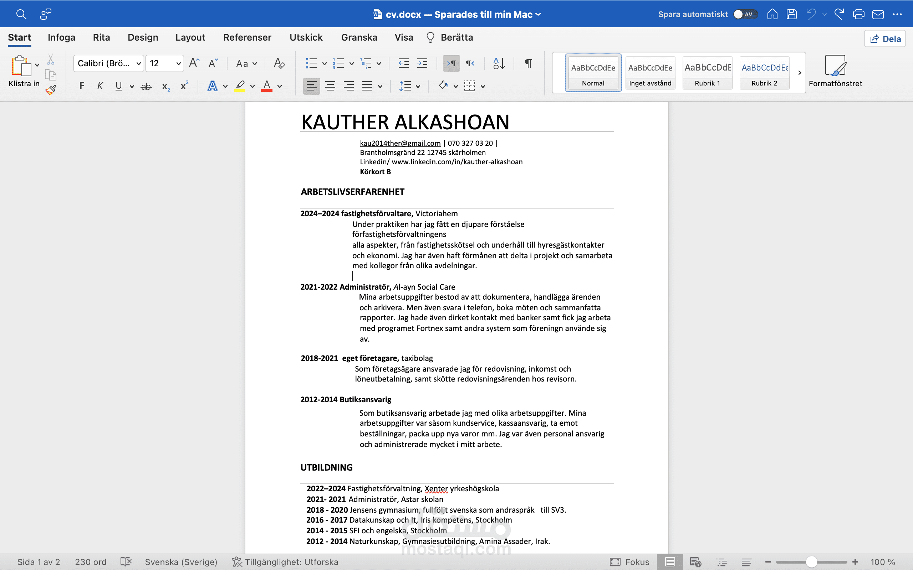Expand the styles gallery chevron
Viewport: 913px width, 570px height.
(800, 72)
